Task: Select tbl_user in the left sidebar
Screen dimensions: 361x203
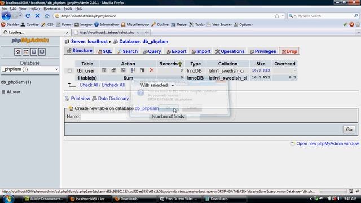Action: pos(14,92)
